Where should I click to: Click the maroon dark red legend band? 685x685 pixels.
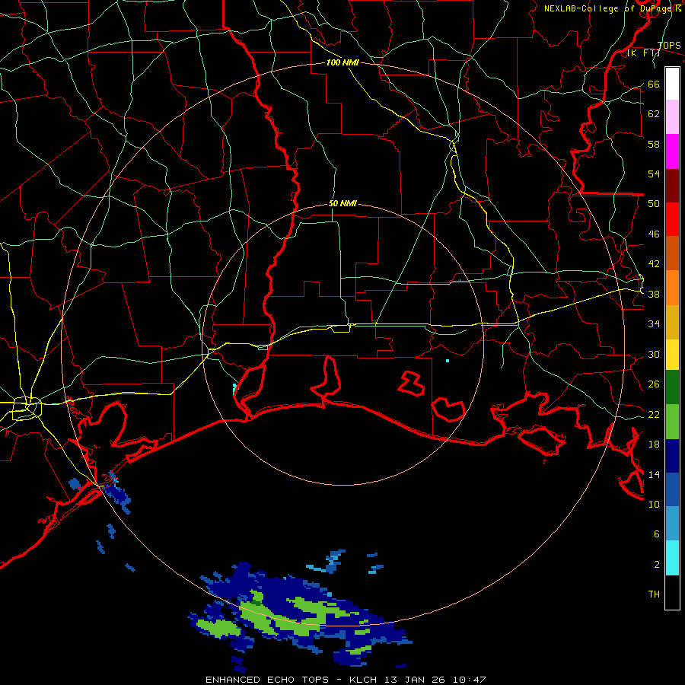(x=672, y=186)
